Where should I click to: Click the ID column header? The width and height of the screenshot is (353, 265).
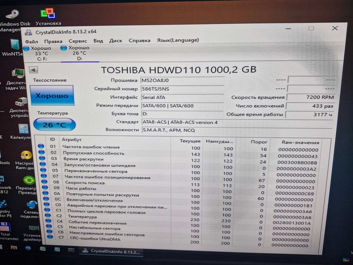click(53, 139)
